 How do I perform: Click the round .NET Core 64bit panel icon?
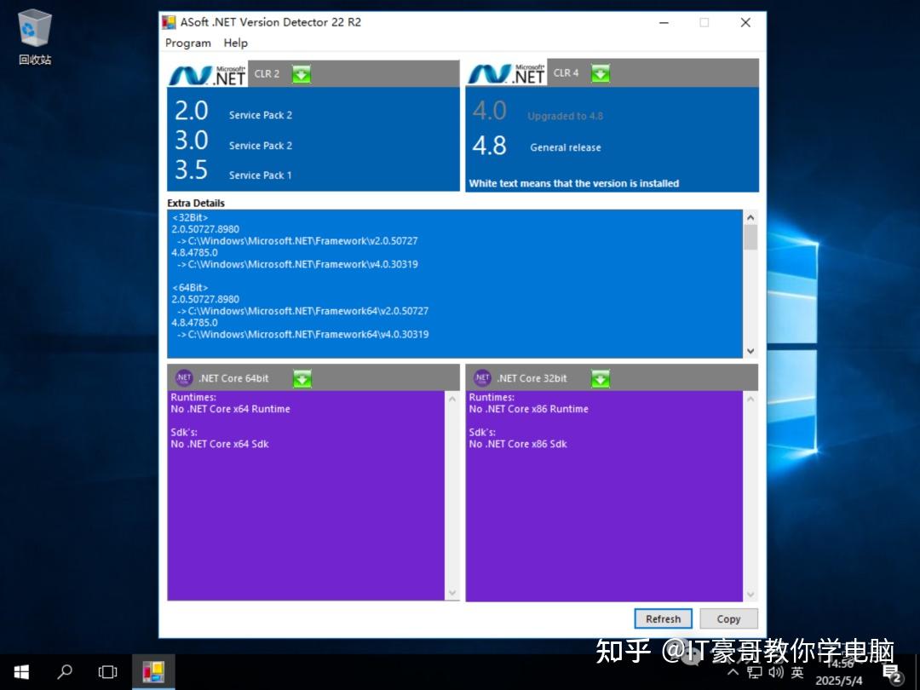pyautogui.click(x=184, y=377)
